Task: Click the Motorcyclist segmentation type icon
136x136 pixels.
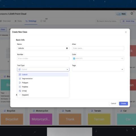Action: pos(34,111)
